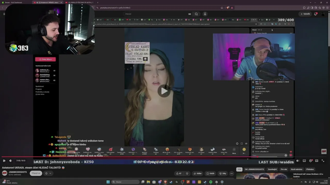
Task: Dislike the video with thumbs down
Action: coord(187,173)
